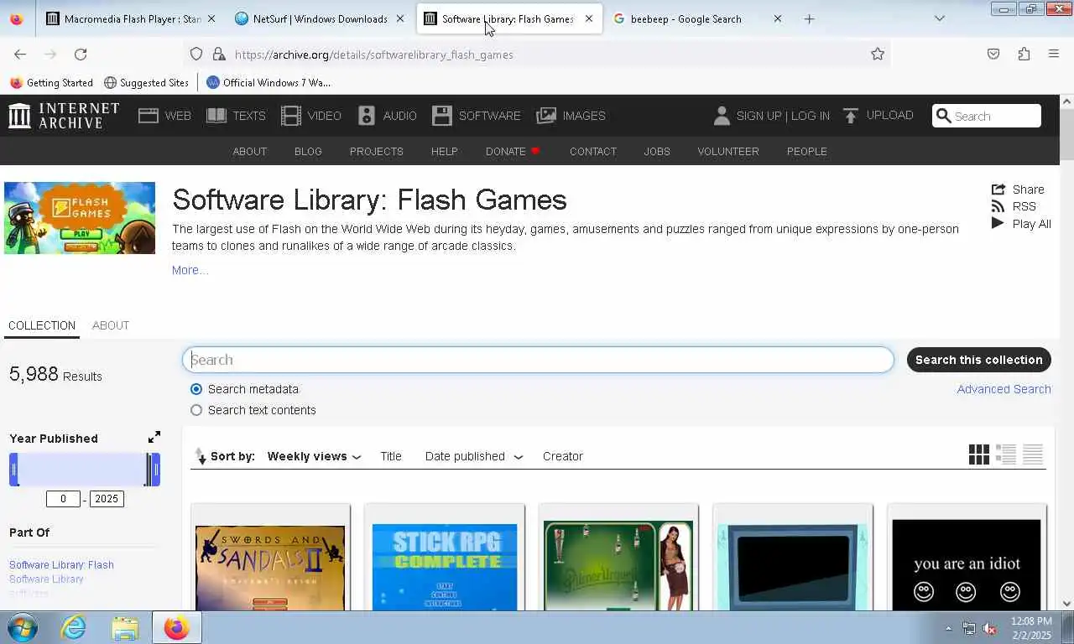Reload the current page

[81, 54]
